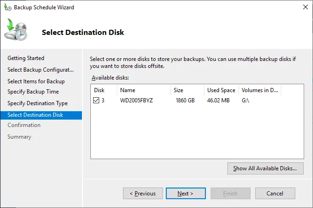313x208 pixels.
Task: Close the Backup Schedule Wizard window
Action: (x=302, y=7)
